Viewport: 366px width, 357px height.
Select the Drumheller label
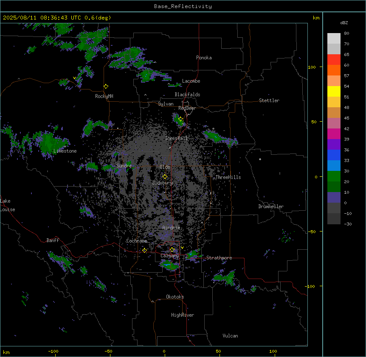click(x=271, y=206)
